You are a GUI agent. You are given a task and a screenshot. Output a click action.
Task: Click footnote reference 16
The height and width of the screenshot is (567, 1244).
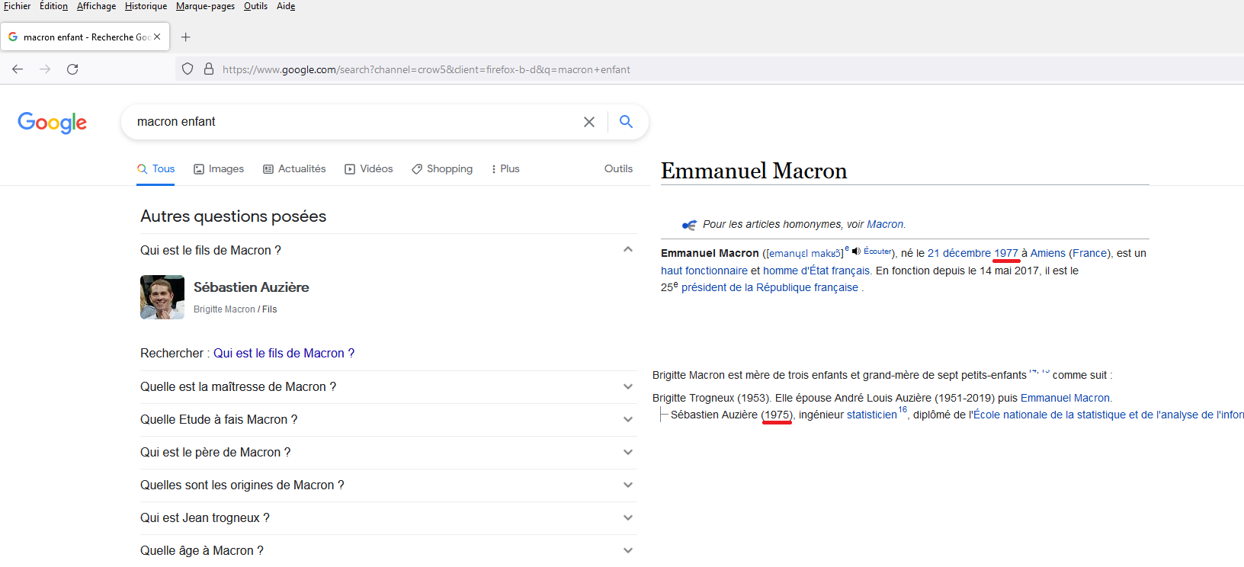coord(903,410)
